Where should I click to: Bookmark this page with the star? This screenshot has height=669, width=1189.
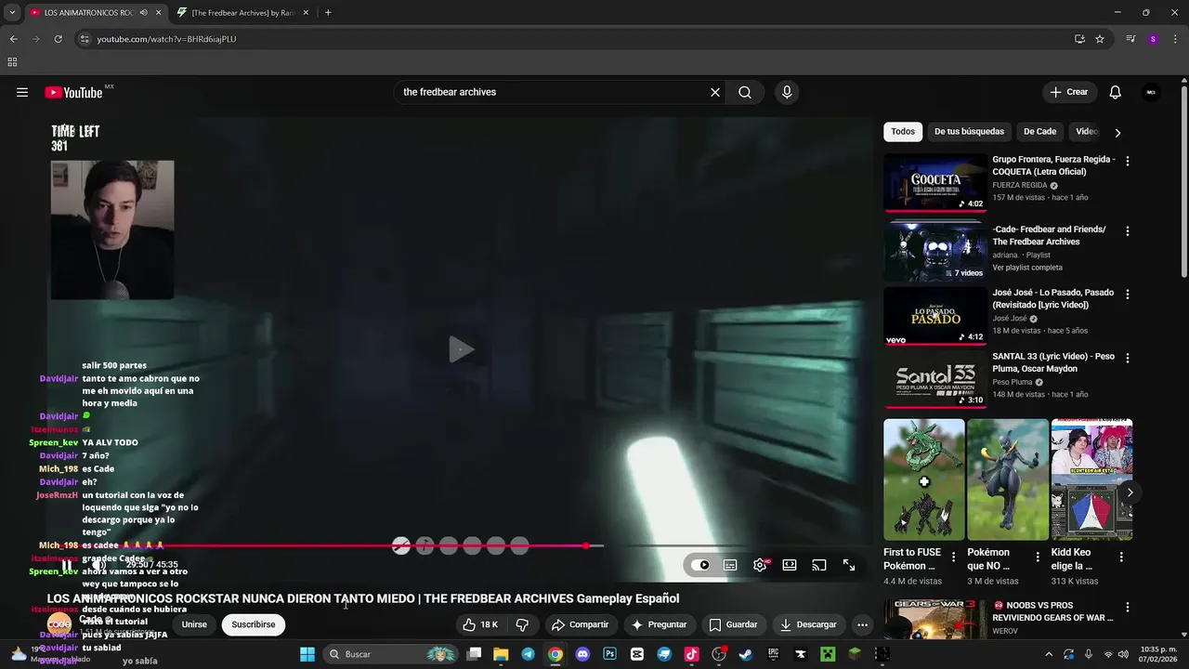[1100, 39]
